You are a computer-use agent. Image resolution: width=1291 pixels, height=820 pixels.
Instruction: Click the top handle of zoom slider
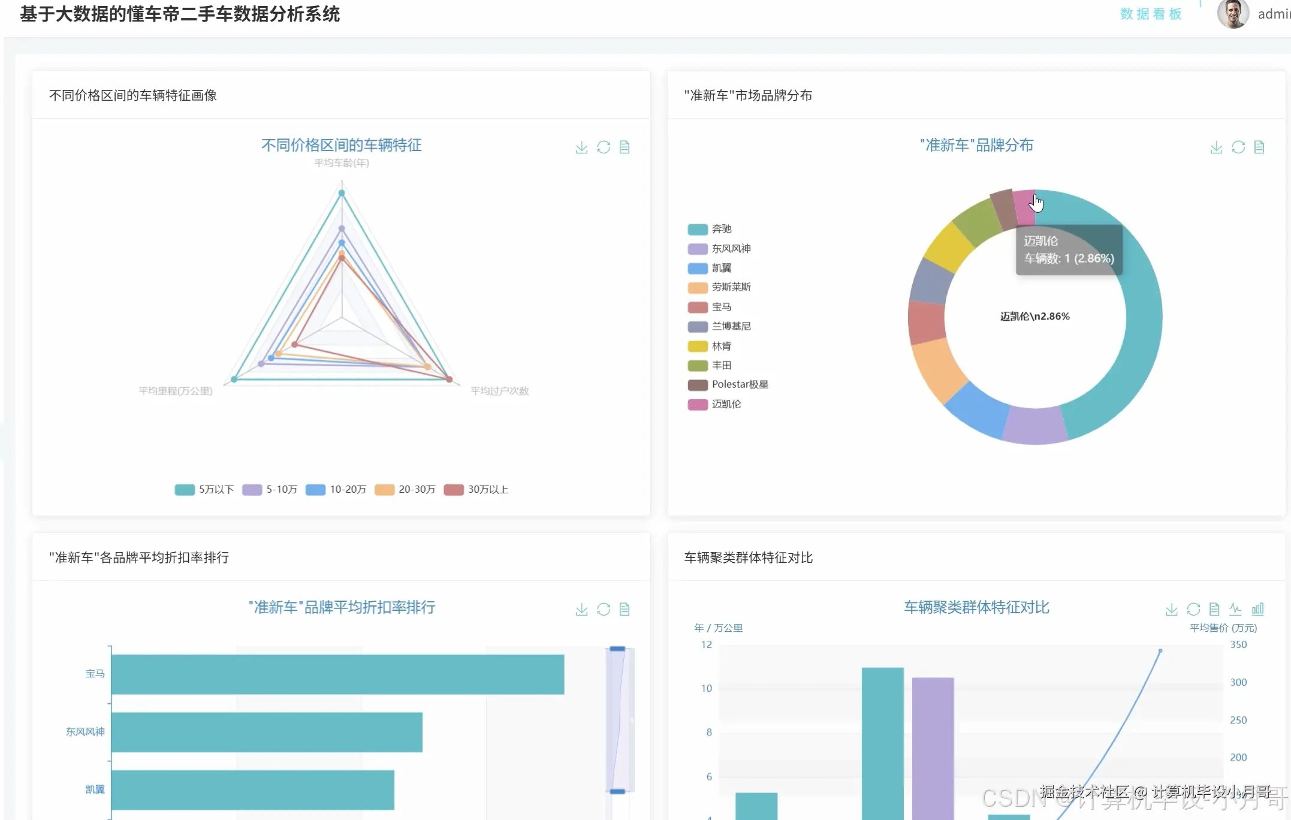617,649
